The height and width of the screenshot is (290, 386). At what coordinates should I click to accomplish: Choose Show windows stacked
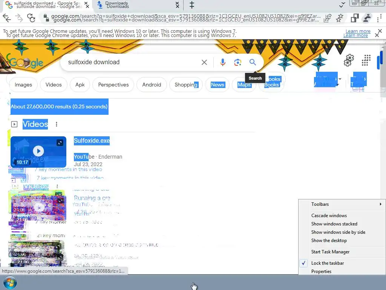point(334,224)
